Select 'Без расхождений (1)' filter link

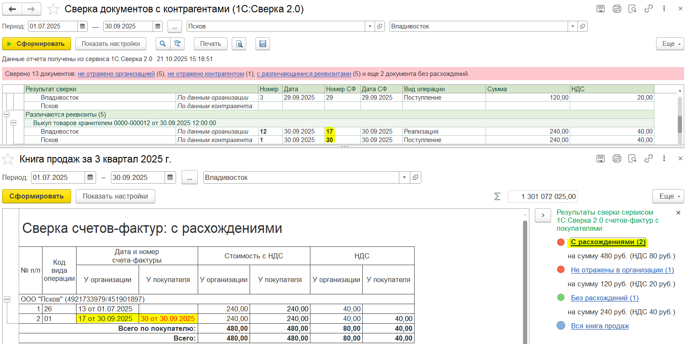point(604,298)
